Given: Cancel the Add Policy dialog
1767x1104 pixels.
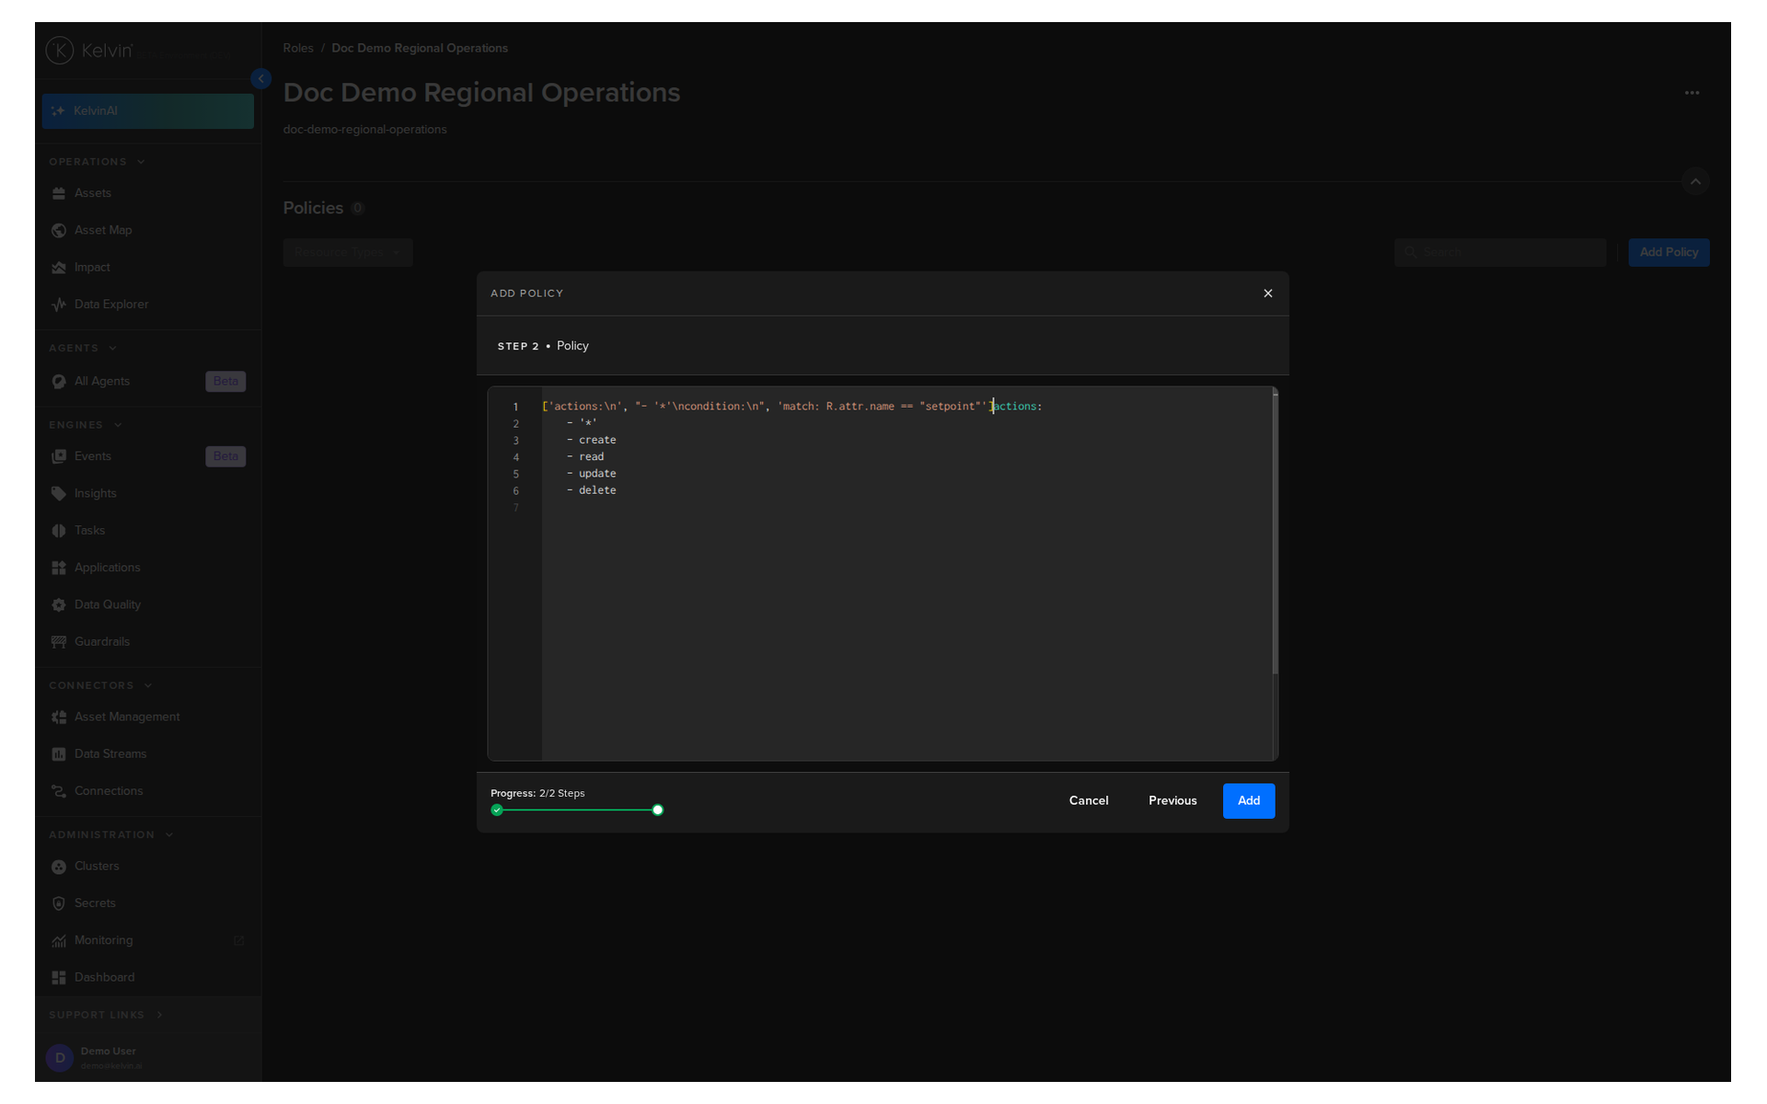Looking at the screenshot, I should (x=1089, y=801).
